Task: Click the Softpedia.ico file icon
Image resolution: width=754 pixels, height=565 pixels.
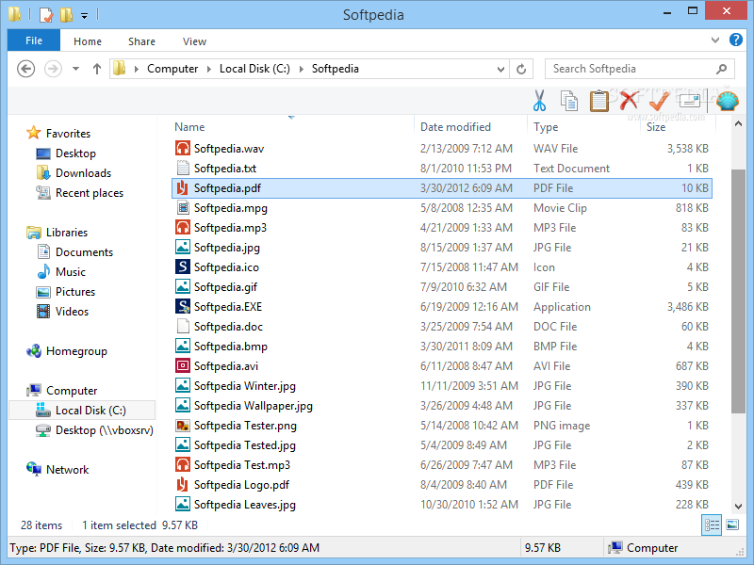Action: [x=182, y=266]
